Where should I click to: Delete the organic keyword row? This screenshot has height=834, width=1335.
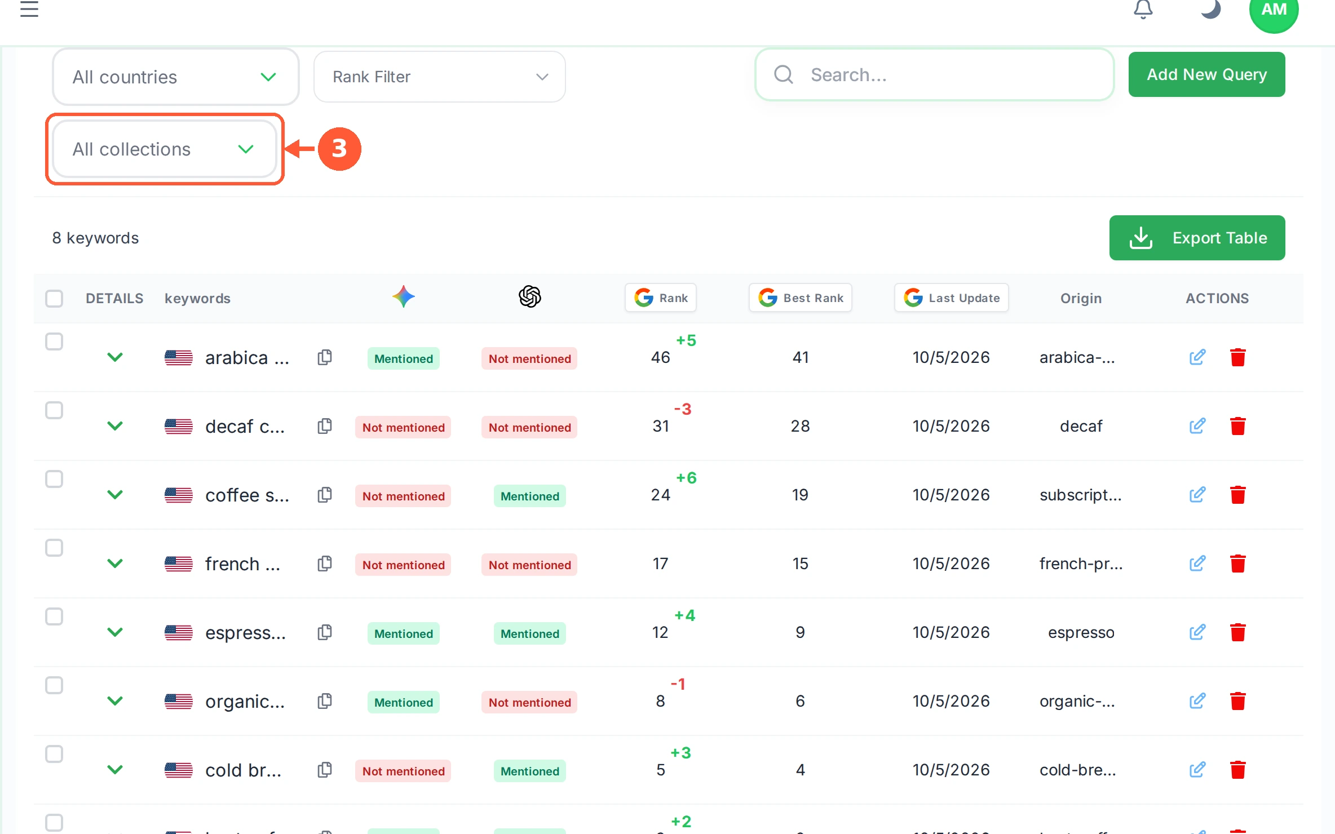[x=1238, y=701]
